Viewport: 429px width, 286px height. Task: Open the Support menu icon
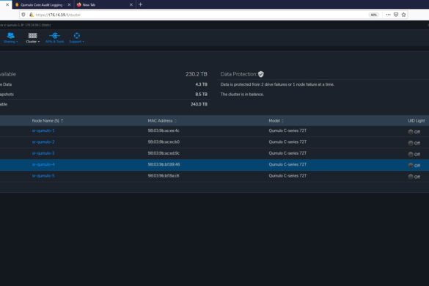pyautogui.click(x=76, y=36)
